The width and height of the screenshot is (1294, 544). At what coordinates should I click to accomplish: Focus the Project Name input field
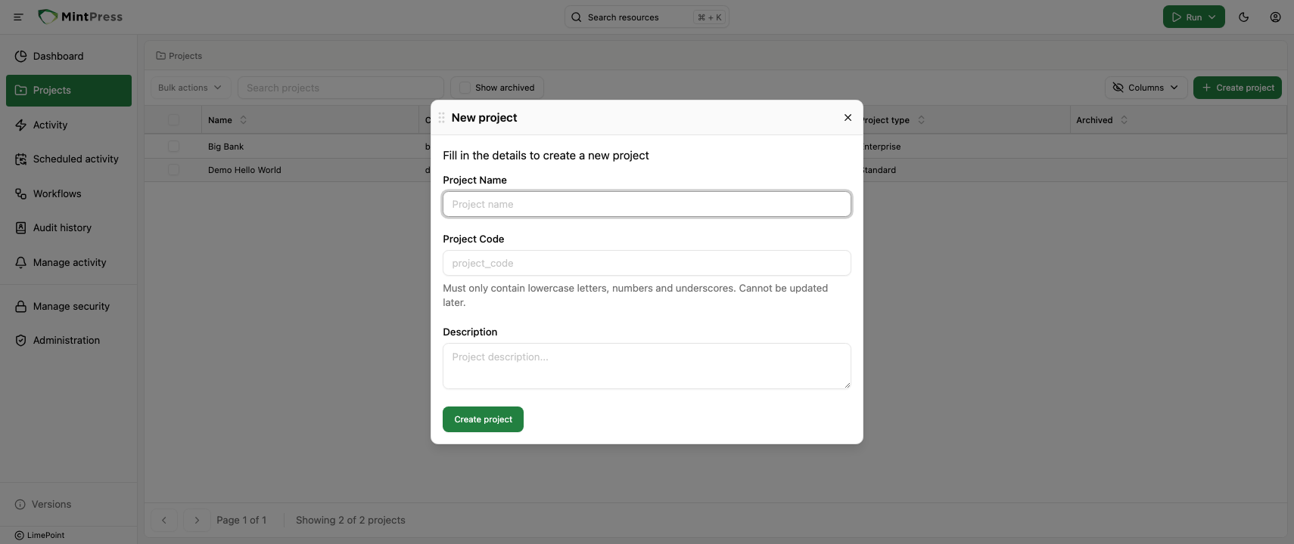coord(647,204)
